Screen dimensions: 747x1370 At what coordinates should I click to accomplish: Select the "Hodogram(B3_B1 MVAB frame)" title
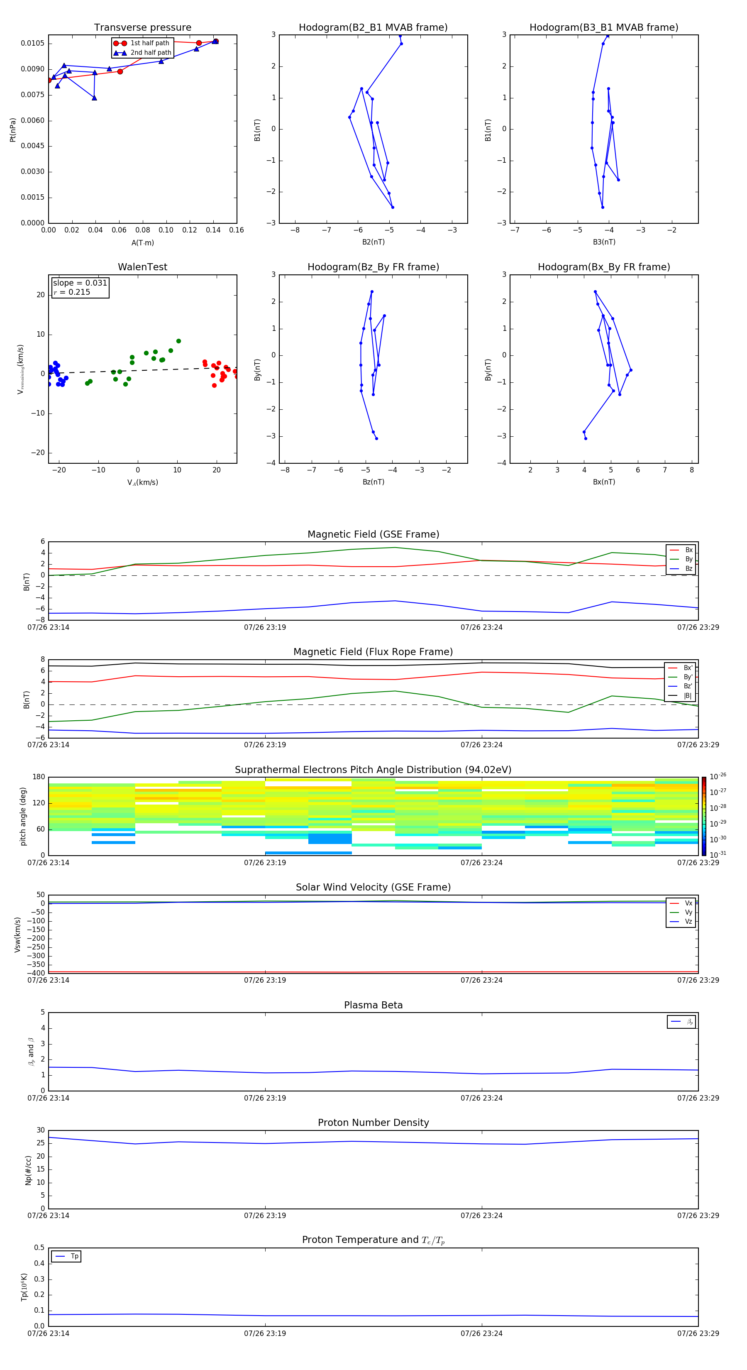click(604, 28)
